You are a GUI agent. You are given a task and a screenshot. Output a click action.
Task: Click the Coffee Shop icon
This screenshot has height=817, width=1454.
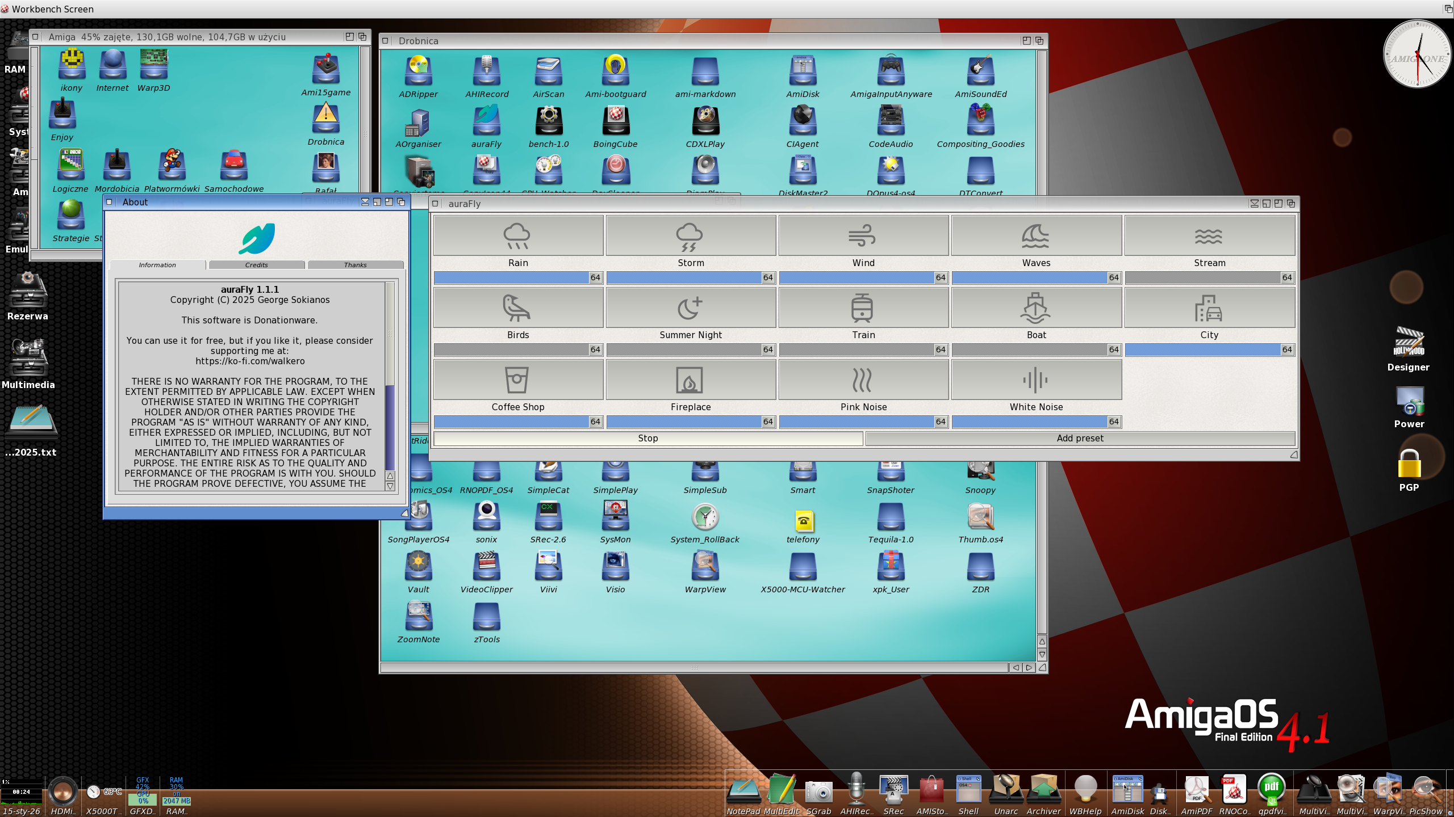[x=517, y=380]
